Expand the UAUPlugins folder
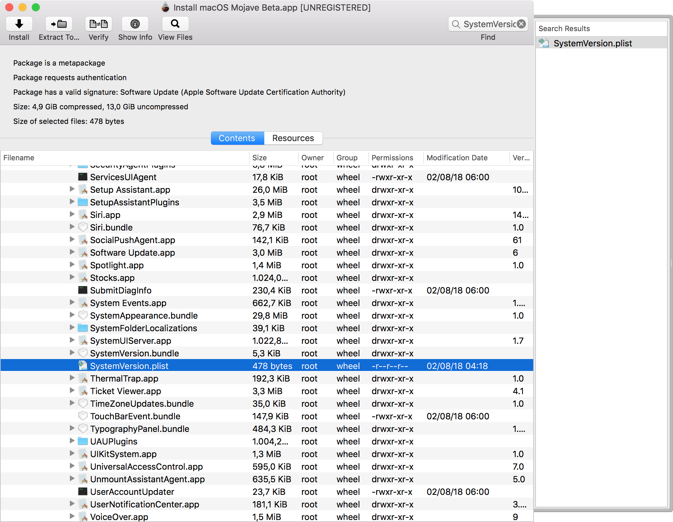673x522 pixels. pyautogui.click(x=72, y=441)
